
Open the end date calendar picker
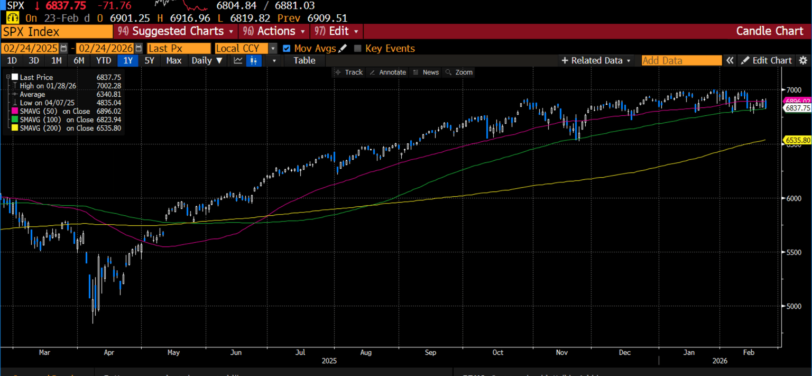coord(139,48)
